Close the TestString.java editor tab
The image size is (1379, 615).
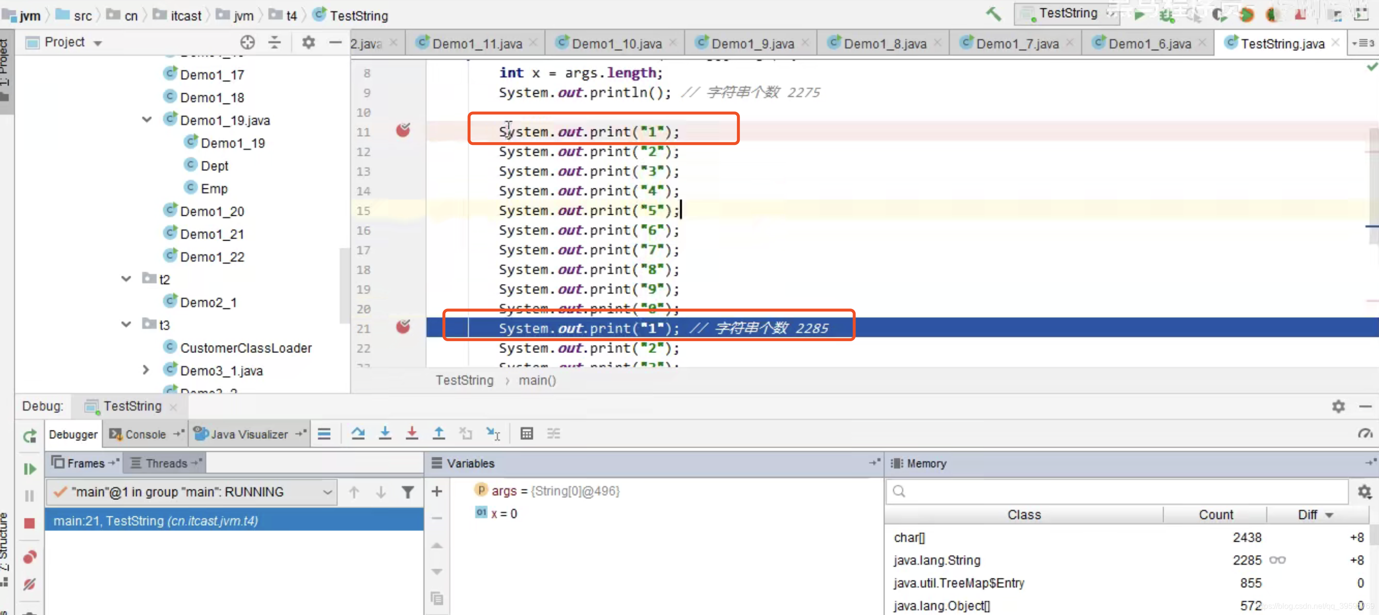click(1335, 43)
